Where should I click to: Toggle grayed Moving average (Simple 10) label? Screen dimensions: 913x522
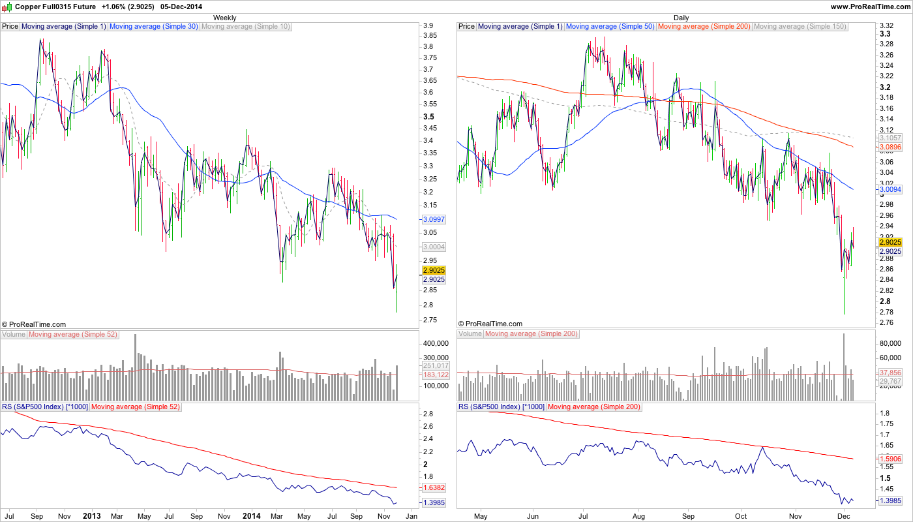coord(245,27)
